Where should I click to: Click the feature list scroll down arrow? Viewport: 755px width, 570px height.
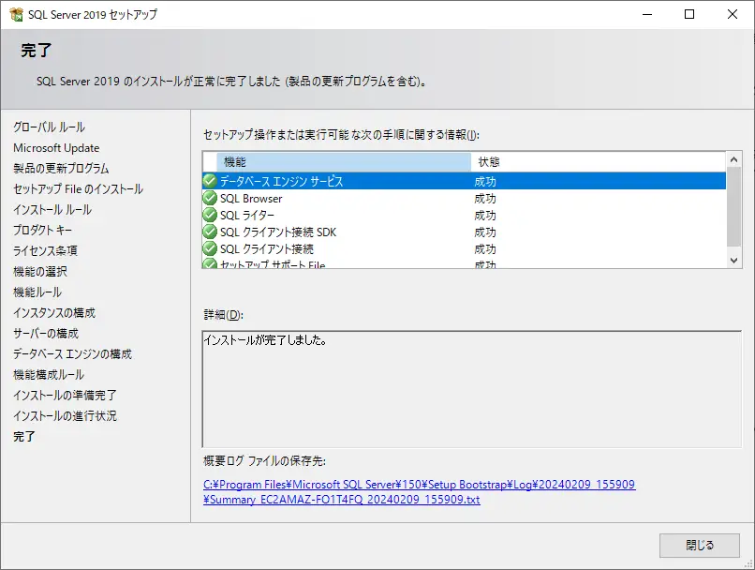pos(733,261)
